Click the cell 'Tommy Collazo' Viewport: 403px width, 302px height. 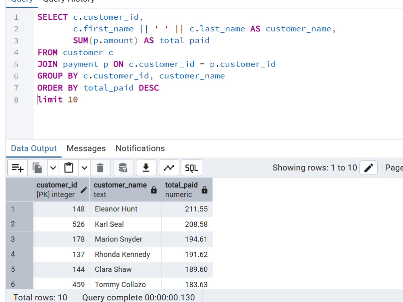[x=126, y=283]
